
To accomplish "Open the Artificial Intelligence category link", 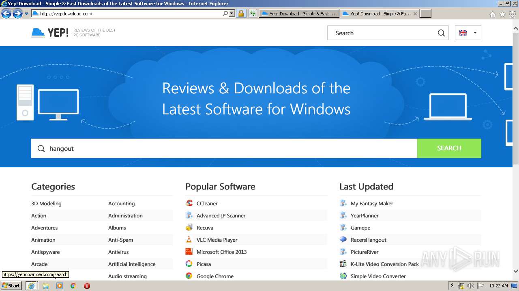I will pos(132,264).
